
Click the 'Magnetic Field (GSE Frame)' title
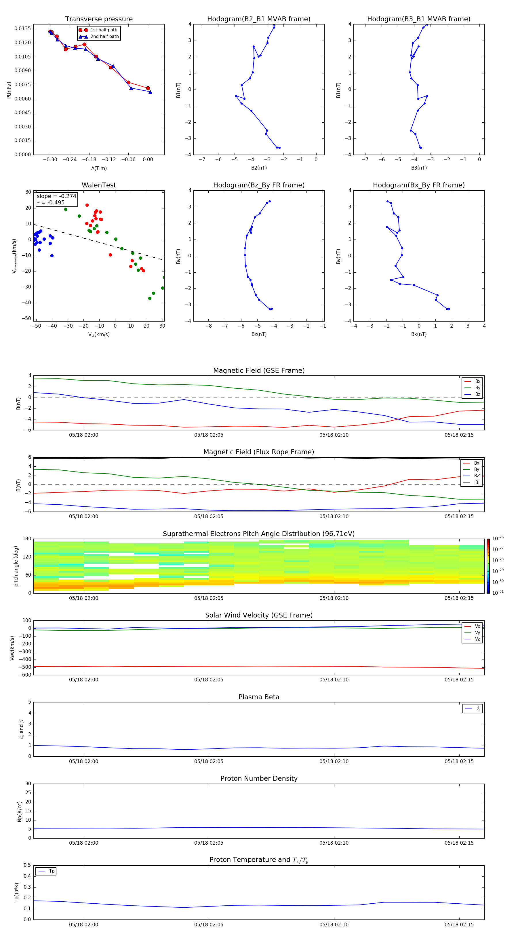tap(259, 370)
